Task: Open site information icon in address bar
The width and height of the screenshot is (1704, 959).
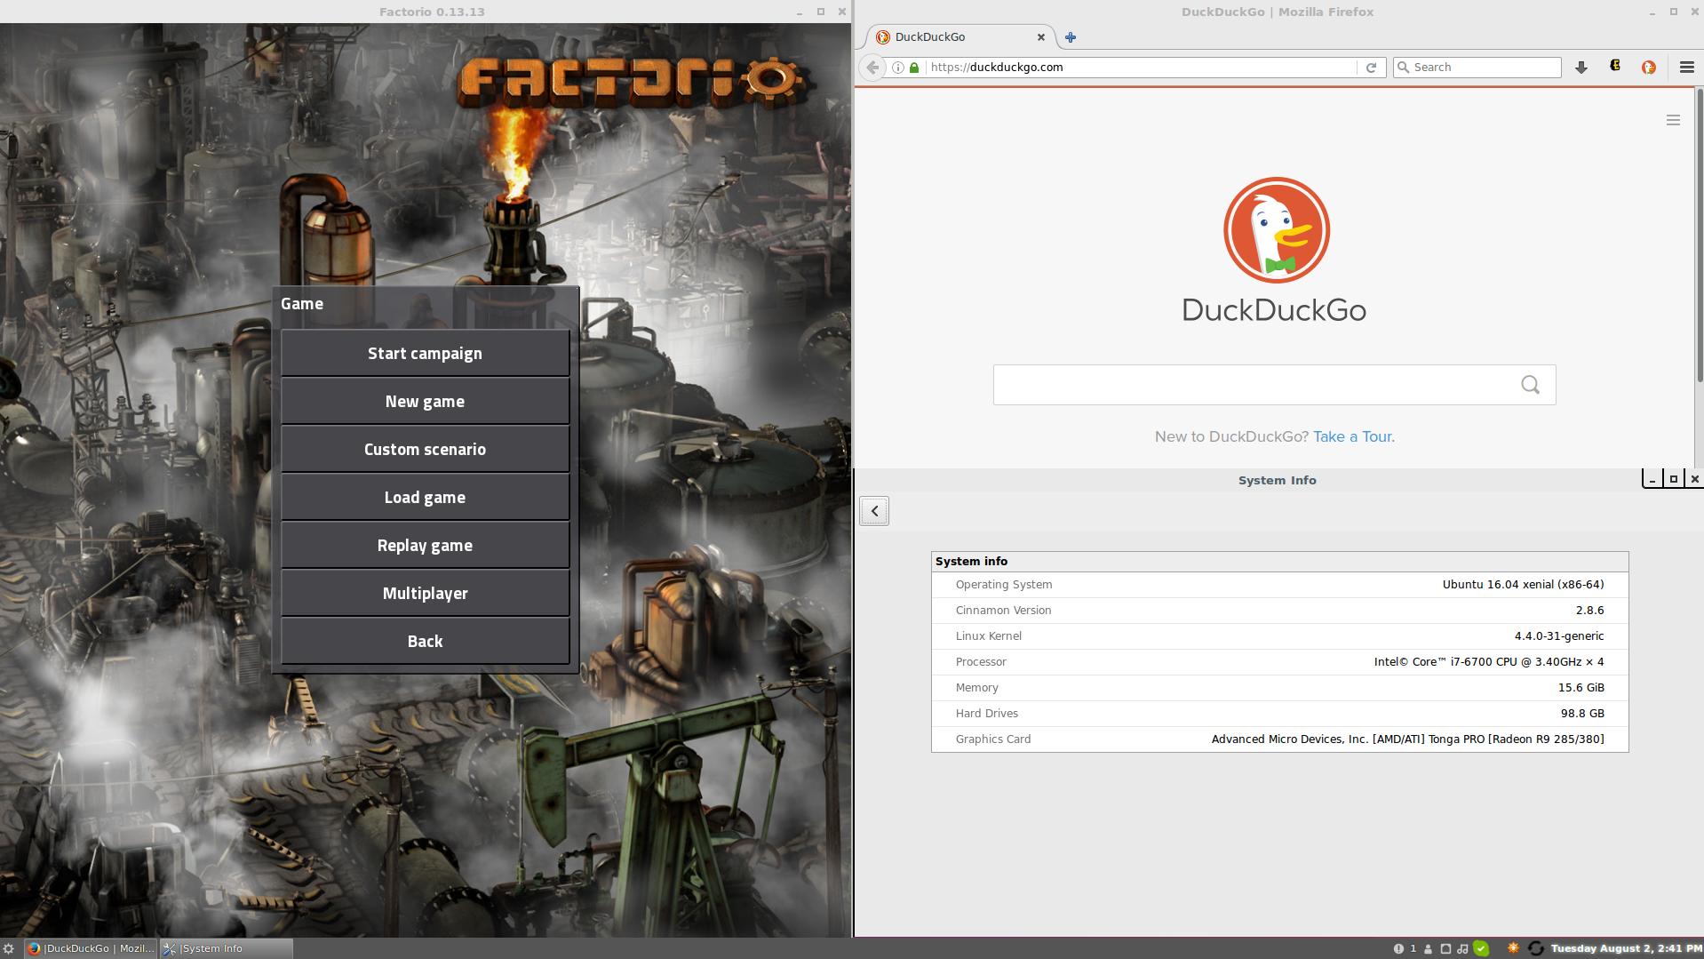Action: [898, 68]
